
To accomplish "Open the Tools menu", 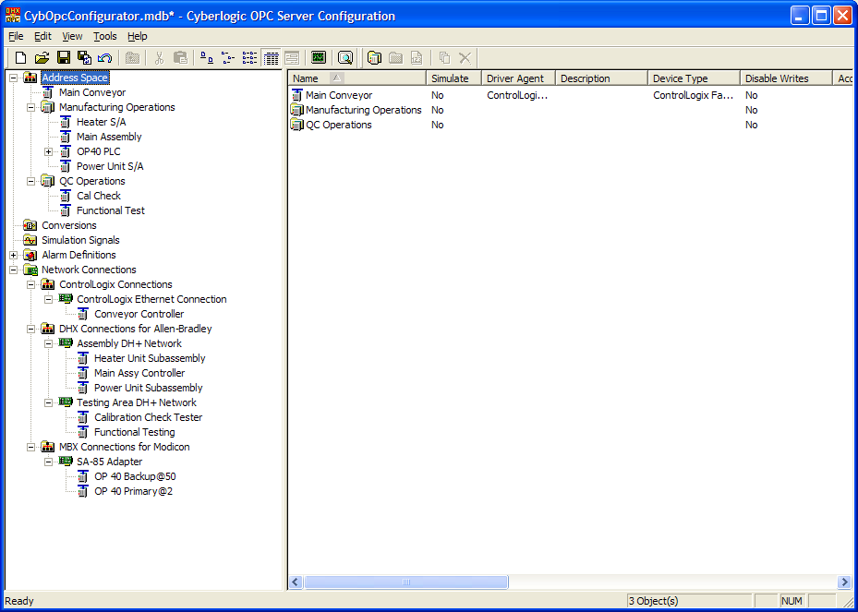I will point(105,36).
